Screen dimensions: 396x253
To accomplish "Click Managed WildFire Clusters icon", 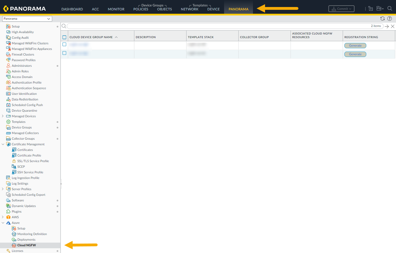I will 8,43.
